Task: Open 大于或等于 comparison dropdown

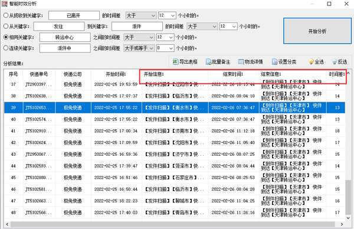Action: [139, 48]
